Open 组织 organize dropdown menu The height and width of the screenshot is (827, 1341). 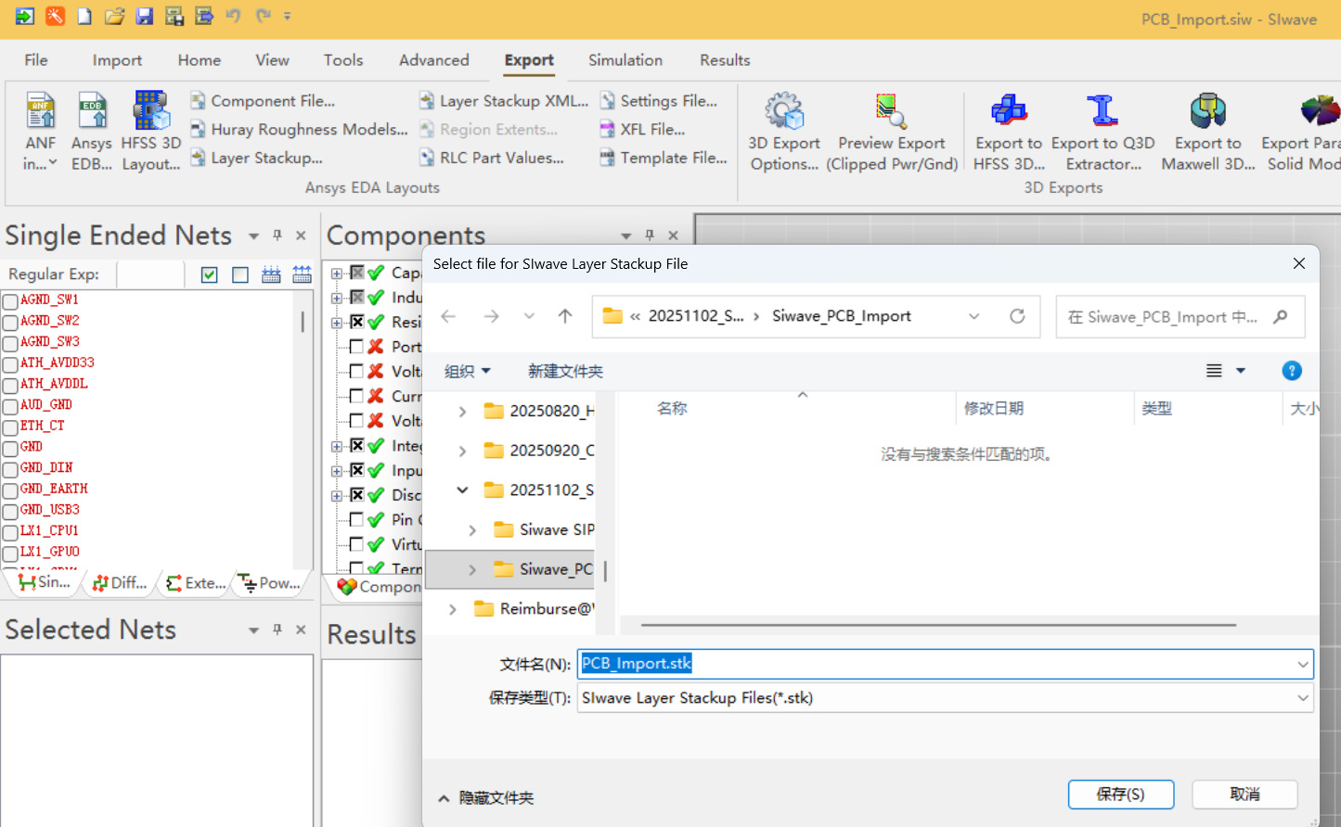pyautogui.click(x=467, y=371)
